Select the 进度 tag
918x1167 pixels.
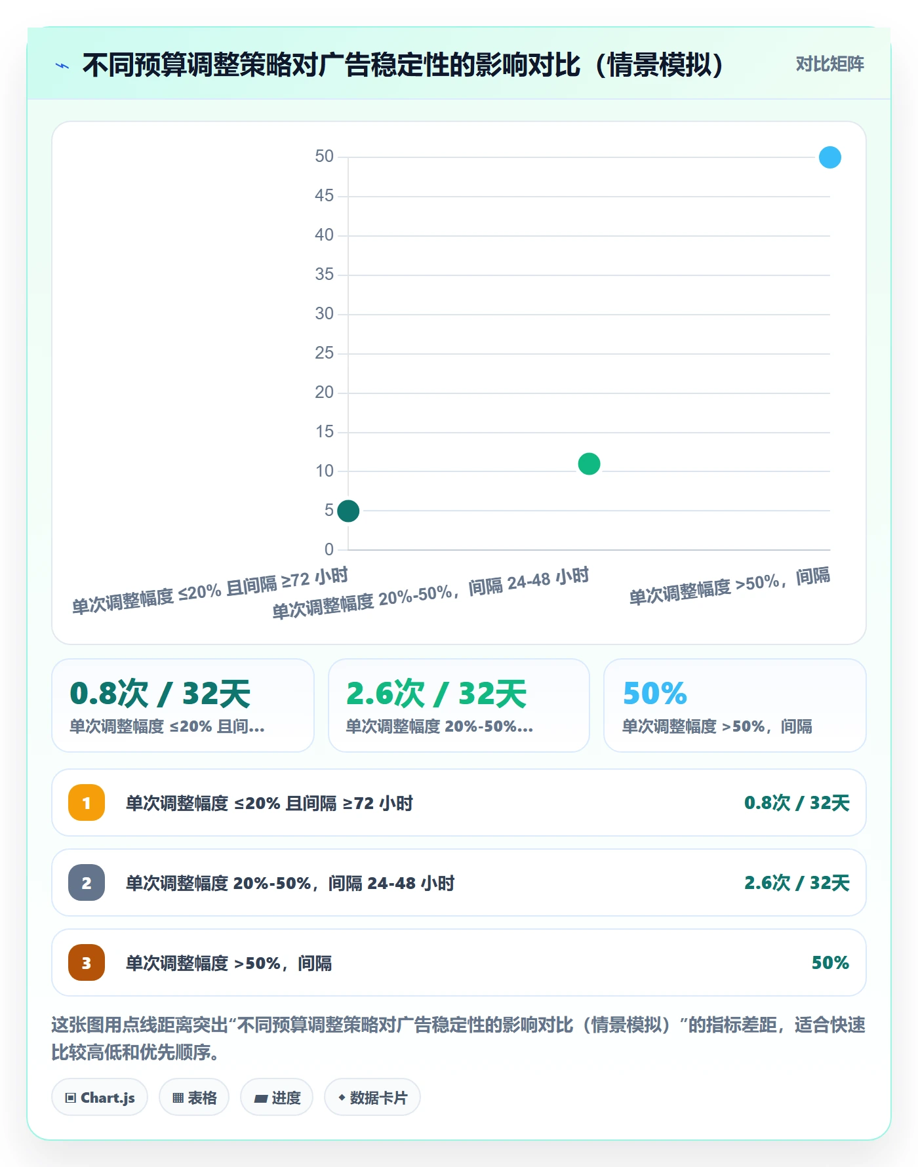coord(277,1097)
